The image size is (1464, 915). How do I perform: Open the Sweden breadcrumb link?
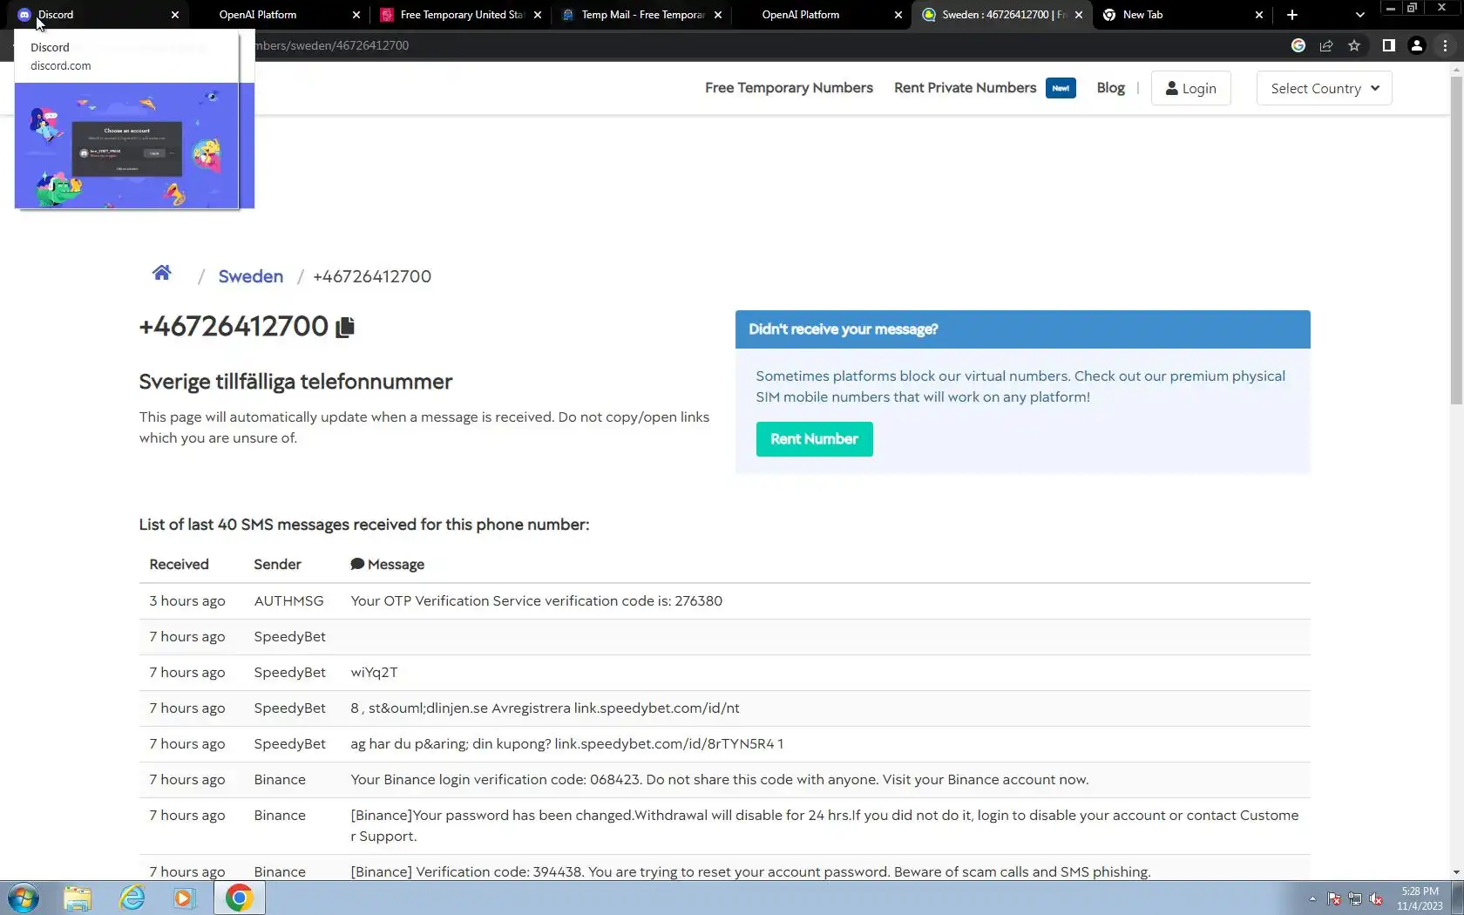pyautogui.click(x=250, y=276)
